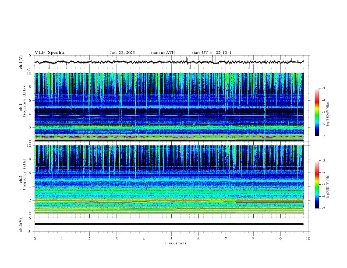Click the date 'Jan. 23, 2023'
The height and width of the screenshot is (268, 347).
pyautogui.click(x=122, y=53)
